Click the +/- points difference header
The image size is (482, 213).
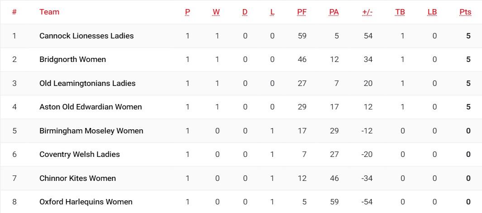click(x=367, y=12)
